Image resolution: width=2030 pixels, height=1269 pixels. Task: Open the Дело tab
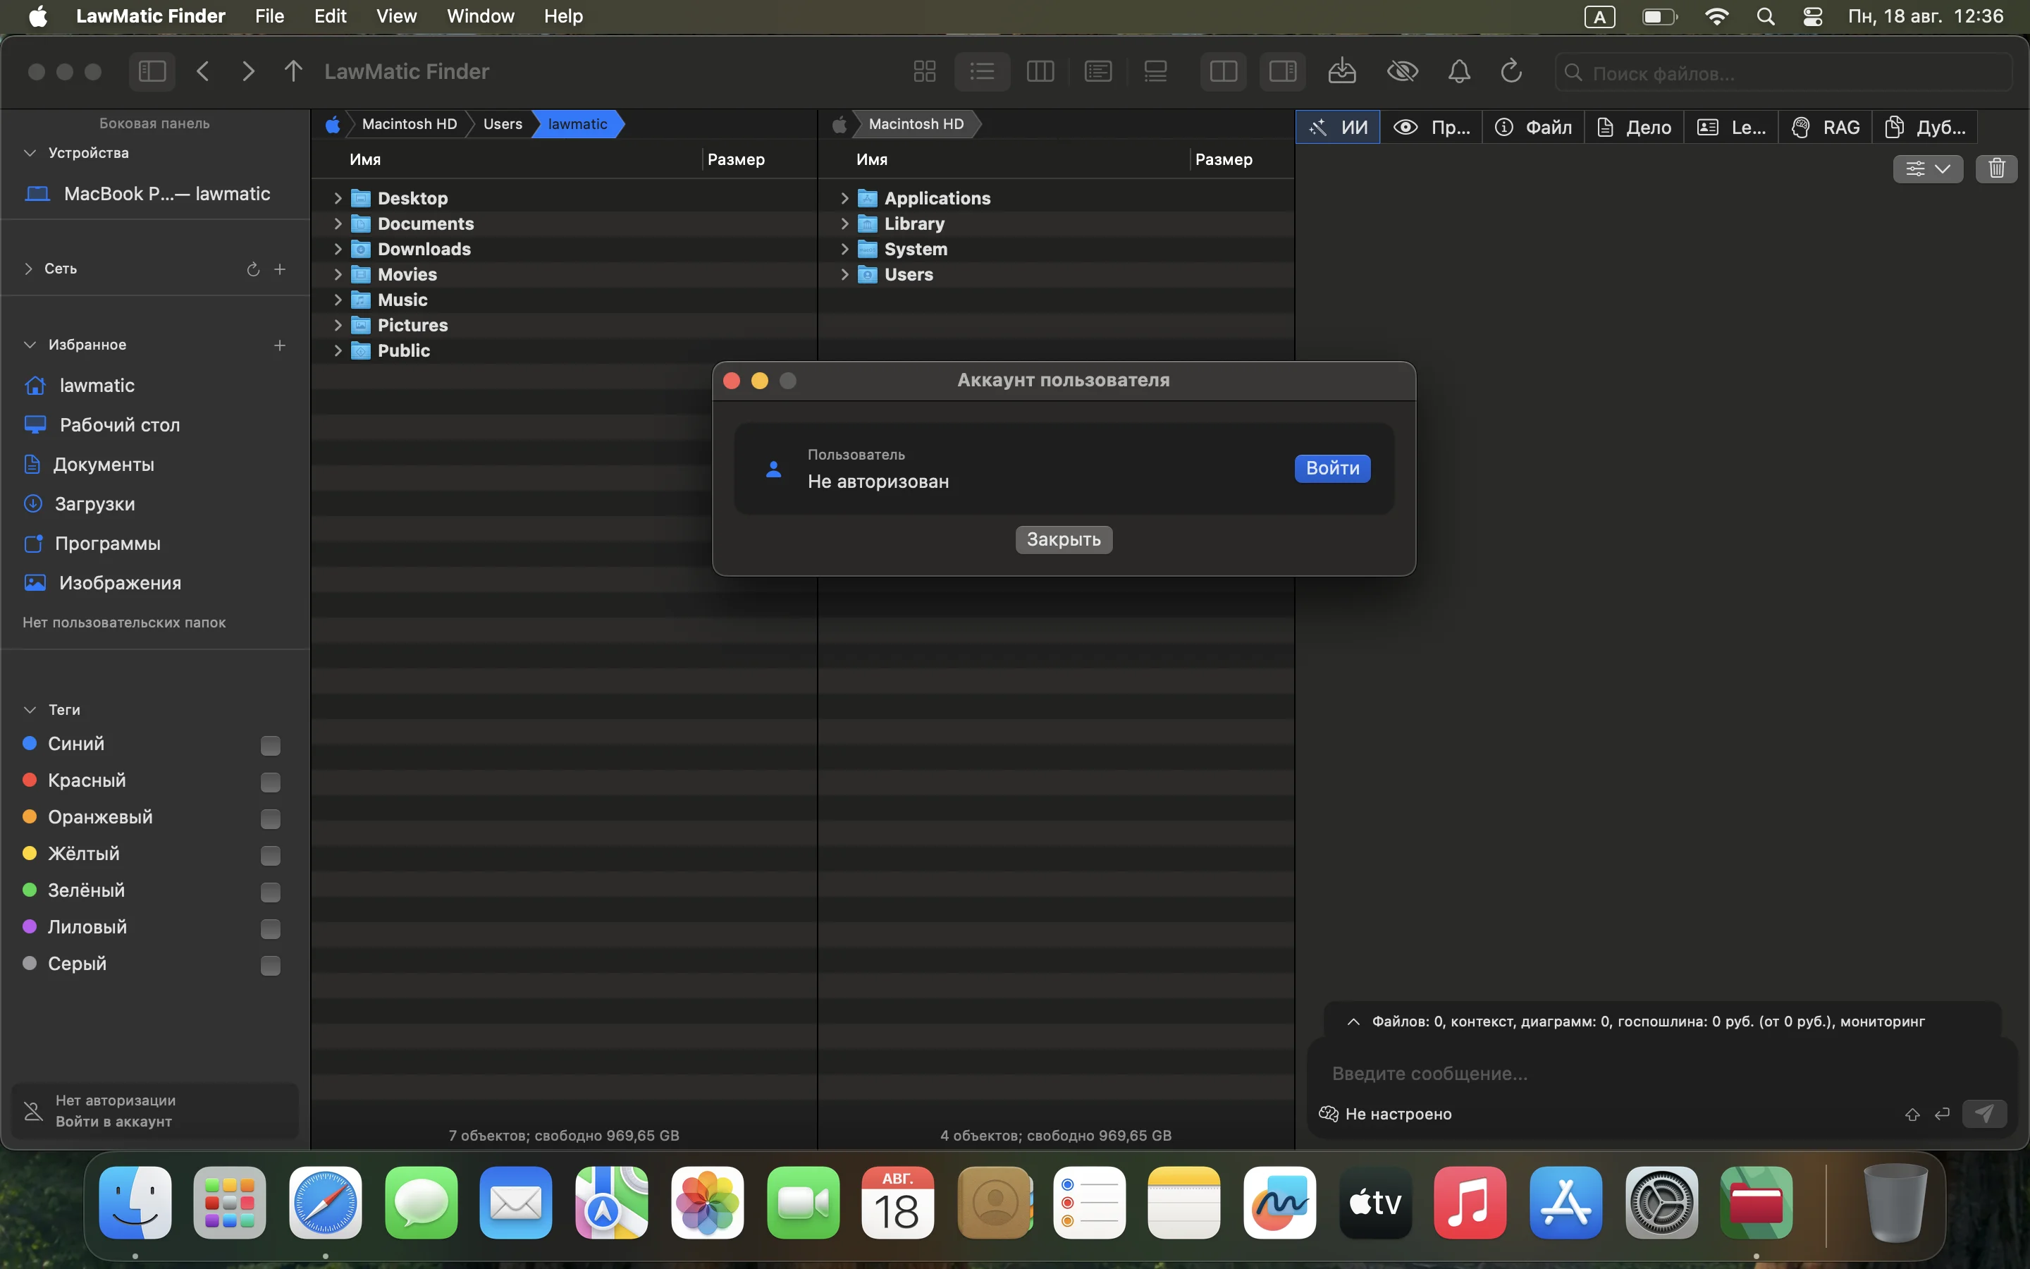point(1634,128)
